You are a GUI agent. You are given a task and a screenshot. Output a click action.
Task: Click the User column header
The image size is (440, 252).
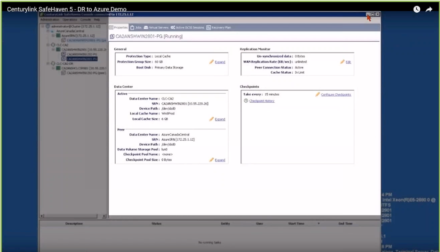260,223
